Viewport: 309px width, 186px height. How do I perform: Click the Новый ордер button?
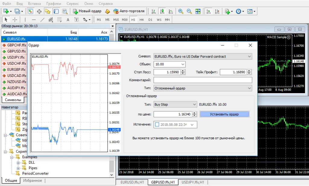click(x=87, y=11)
